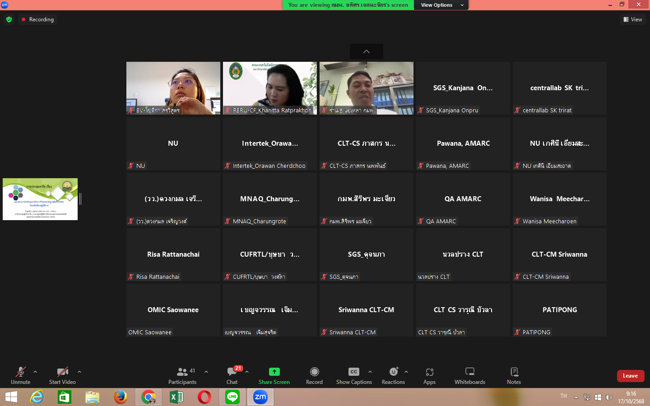Open the Chat panel

coord(232,375)
